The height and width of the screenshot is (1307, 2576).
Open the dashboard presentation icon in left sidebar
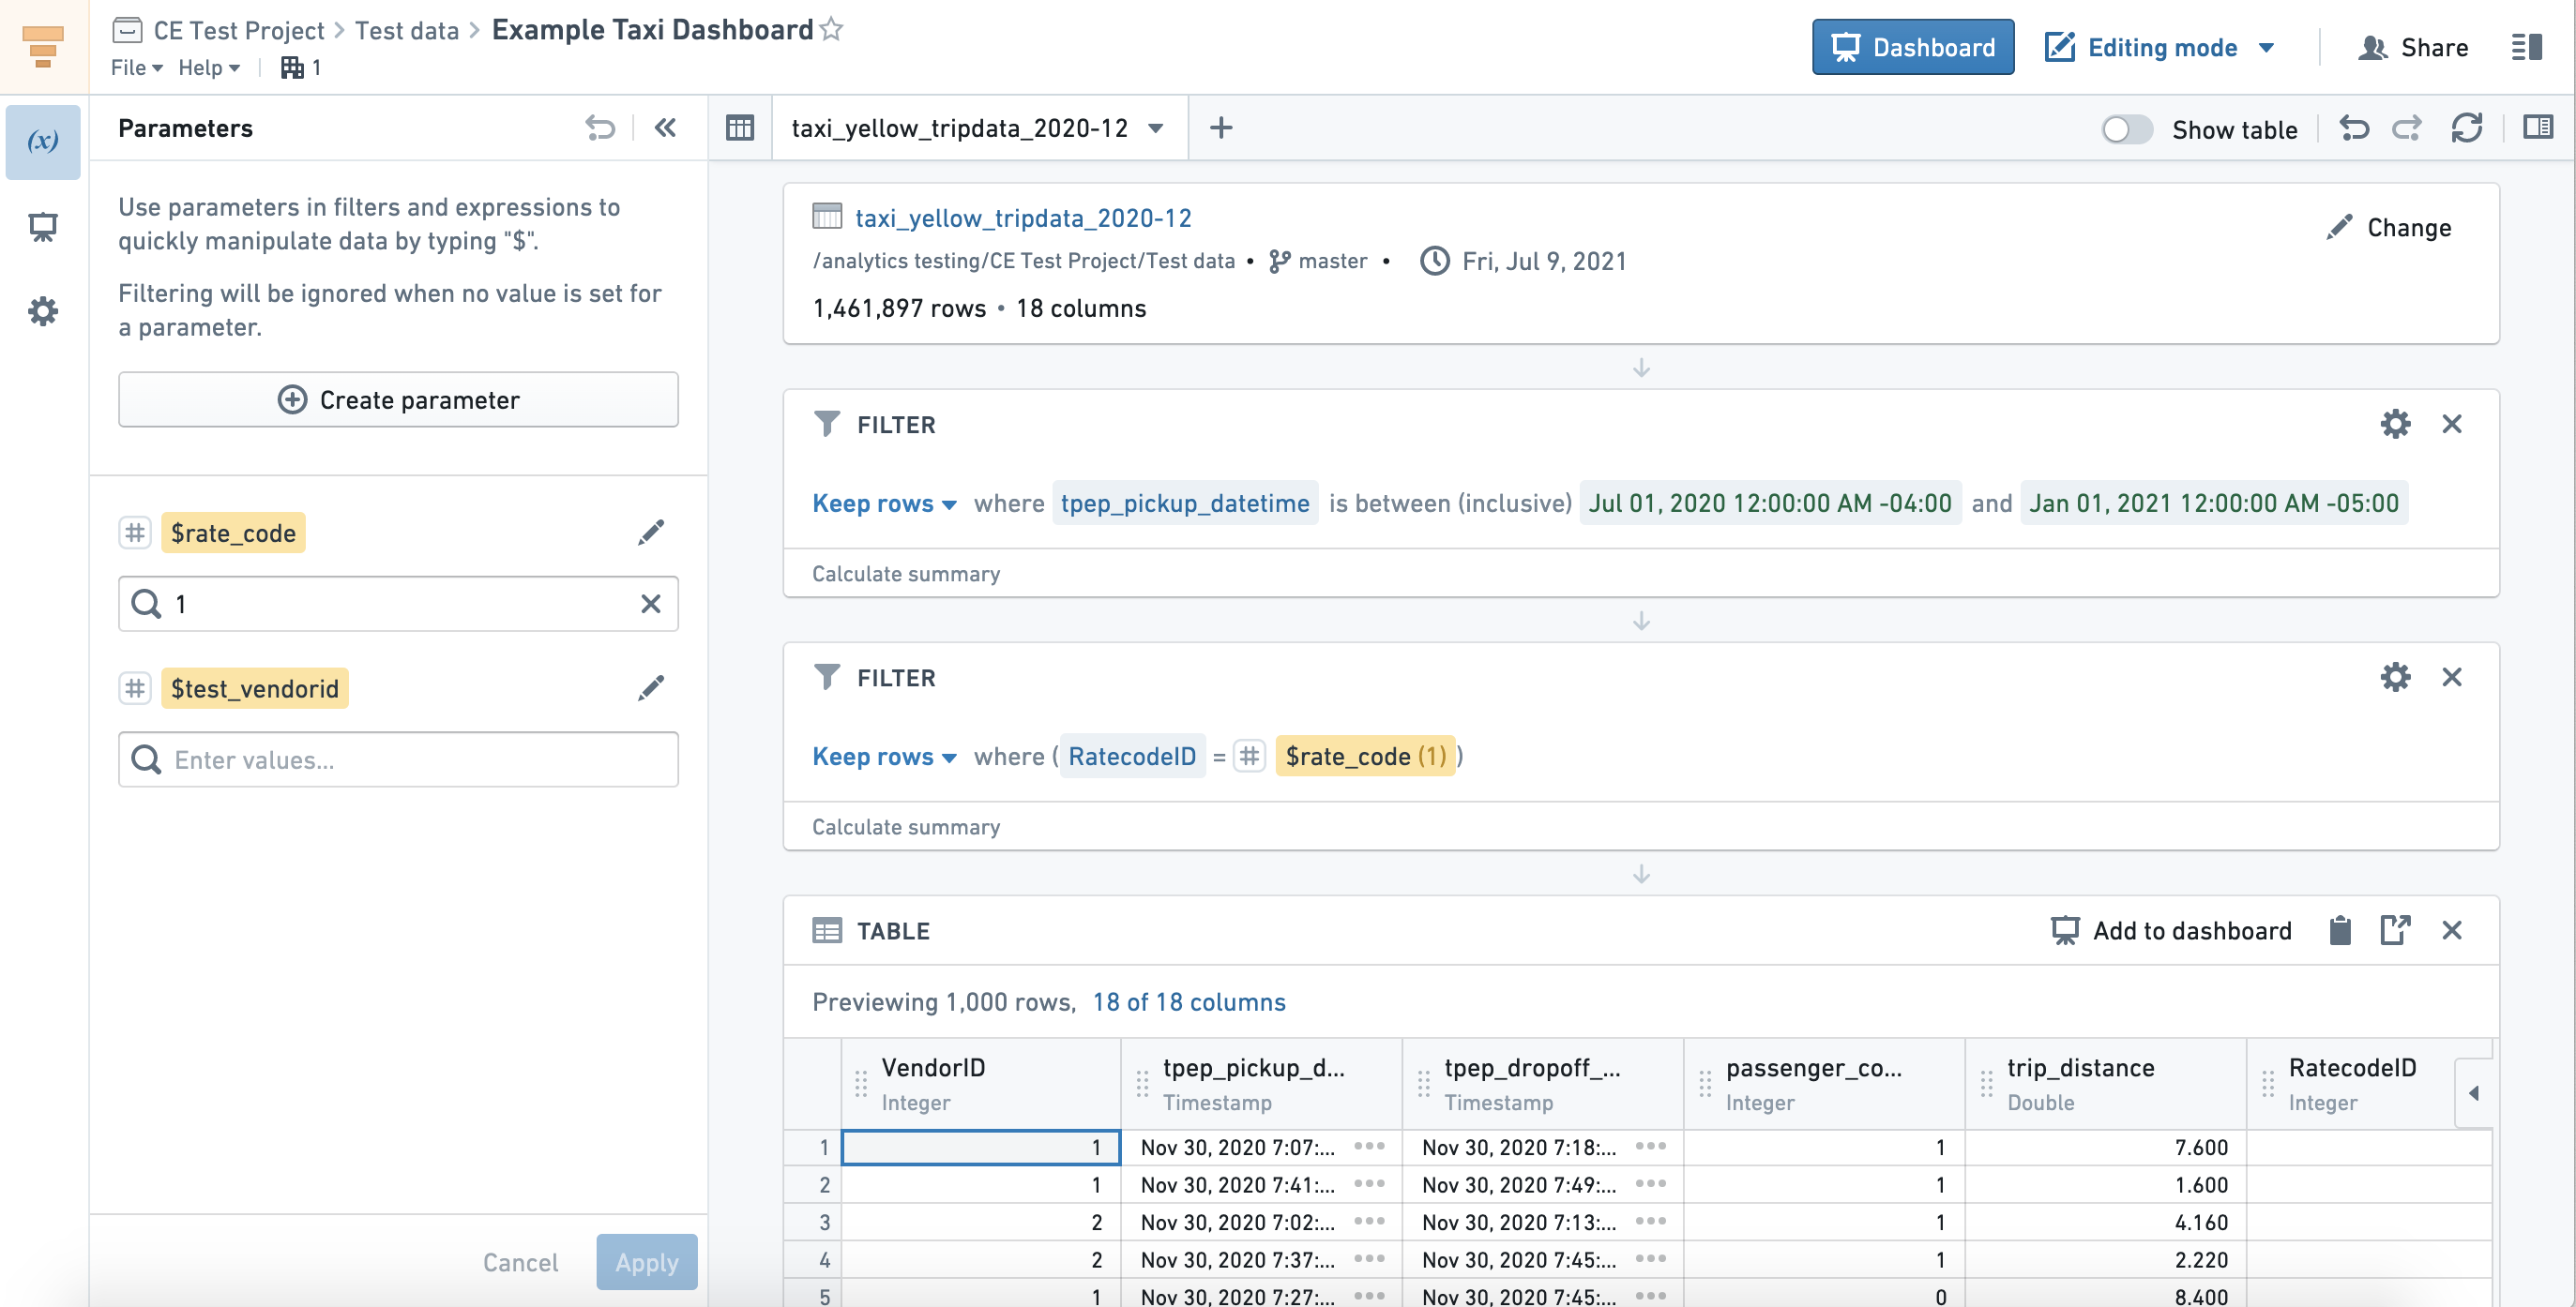tap(42, 227)
